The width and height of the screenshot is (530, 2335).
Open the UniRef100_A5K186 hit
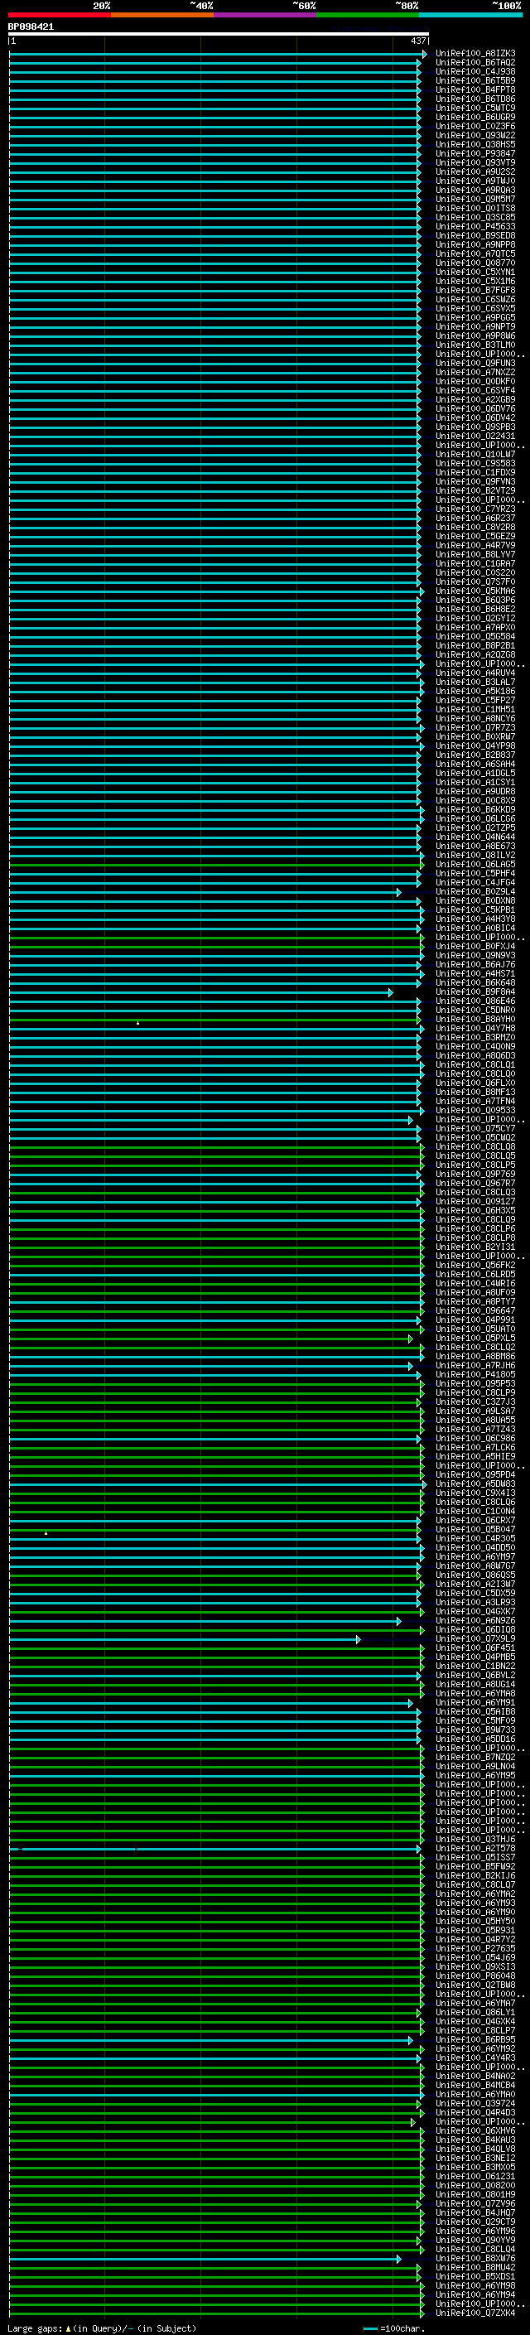[x=475, y=692]
